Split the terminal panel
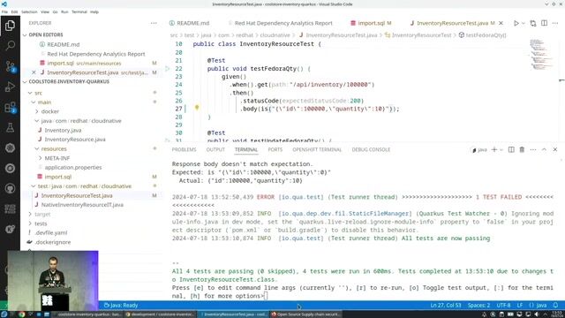This screenshot has height=318, width=565. (511, 149)
